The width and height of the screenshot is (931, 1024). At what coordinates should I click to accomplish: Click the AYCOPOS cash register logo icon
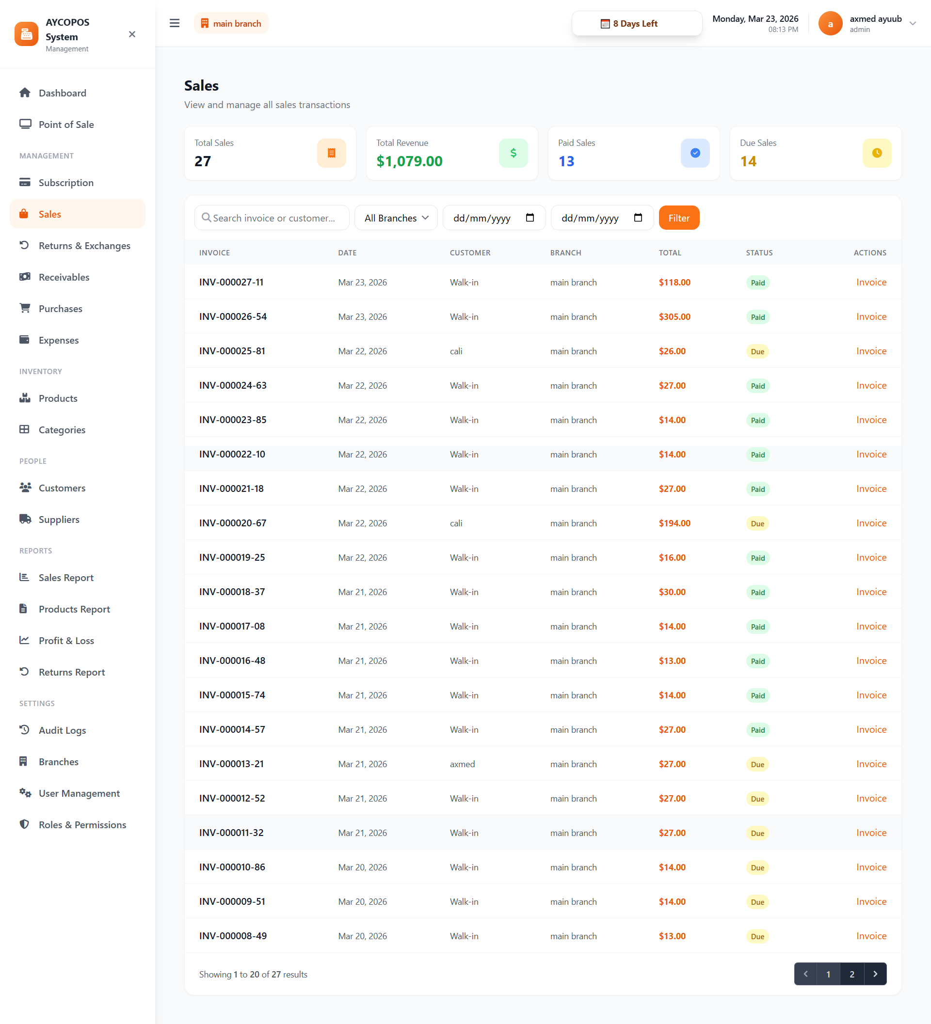pos(26,34)
